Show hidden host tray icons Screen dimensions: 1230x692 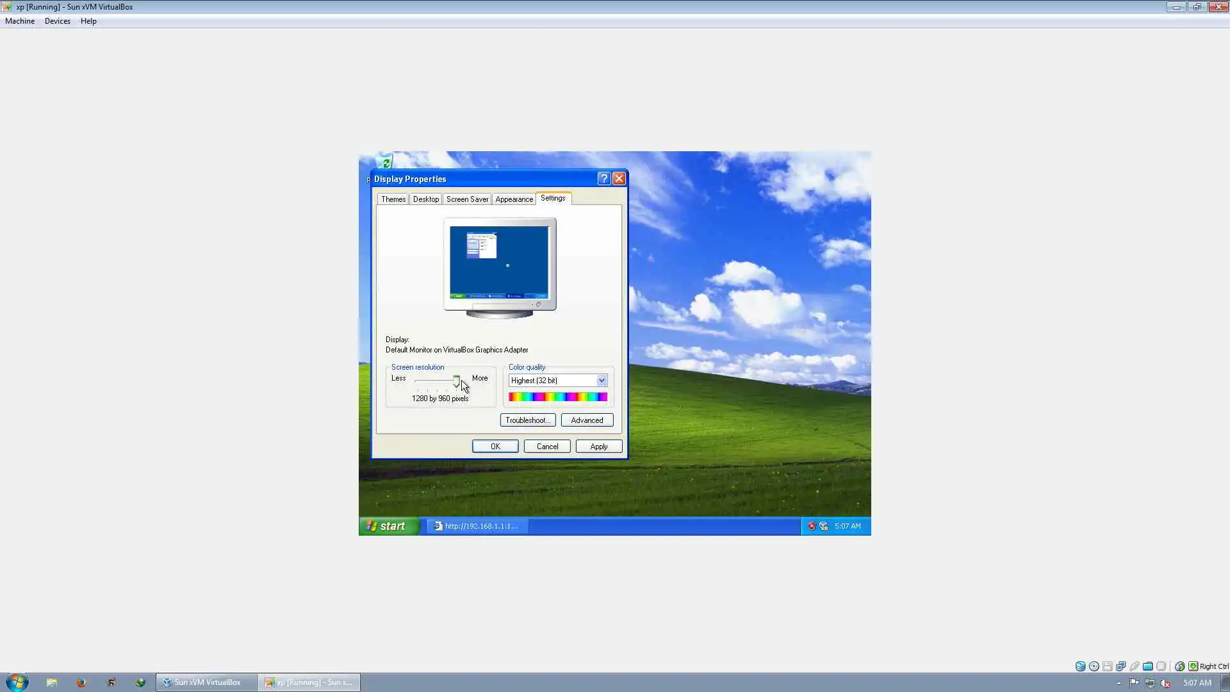[1119, 683]
